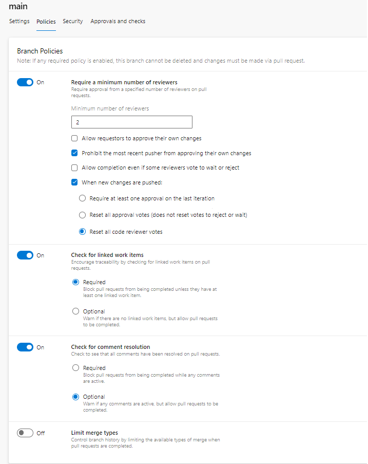368x464 pixels.
Task: Open the Settings tab
Action: tap(19, 21)
